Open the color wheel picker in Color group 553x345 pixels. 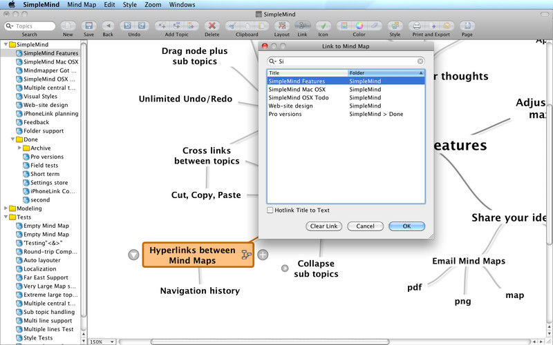pyautogui.click(x=359, y=26)
